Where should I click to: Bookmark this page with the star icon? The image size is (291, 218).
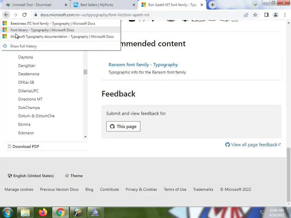(x=255, y=15)
